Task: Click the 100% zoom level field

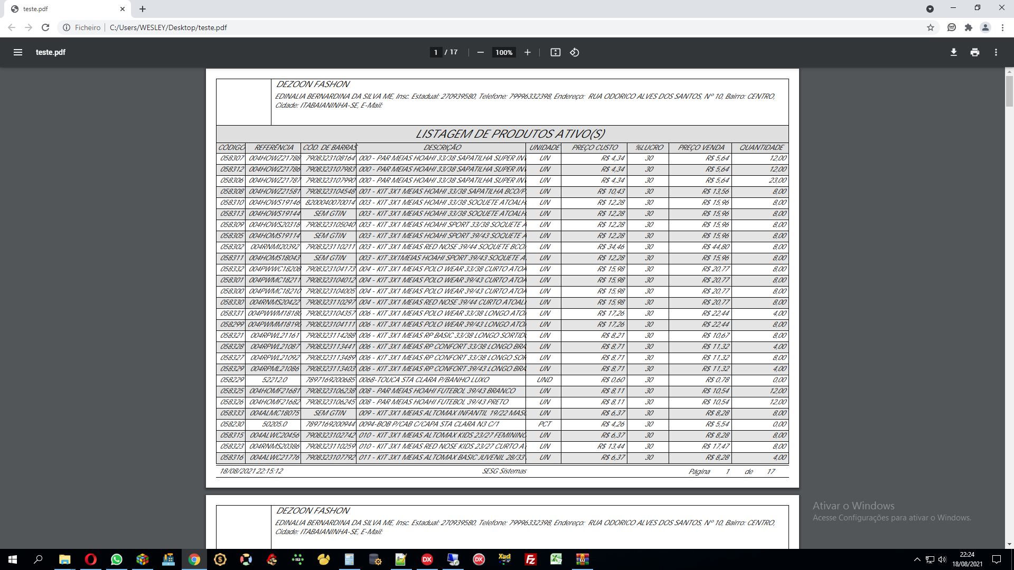Action: 504,52
